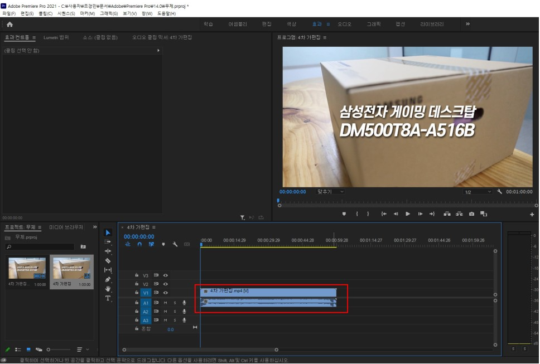Switch to the 색상 workspace
Image resolution: width=540 pixels, height=364 pixels.
tap(291, 24)
